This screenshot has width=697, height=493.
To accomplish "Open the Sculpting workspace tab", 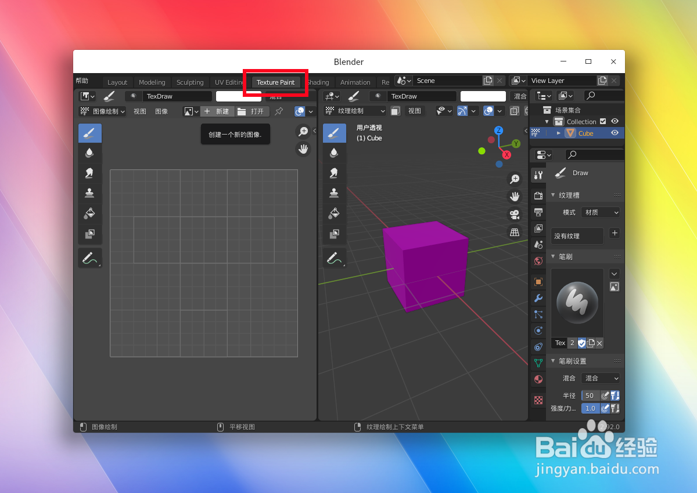I will (190, 82).
